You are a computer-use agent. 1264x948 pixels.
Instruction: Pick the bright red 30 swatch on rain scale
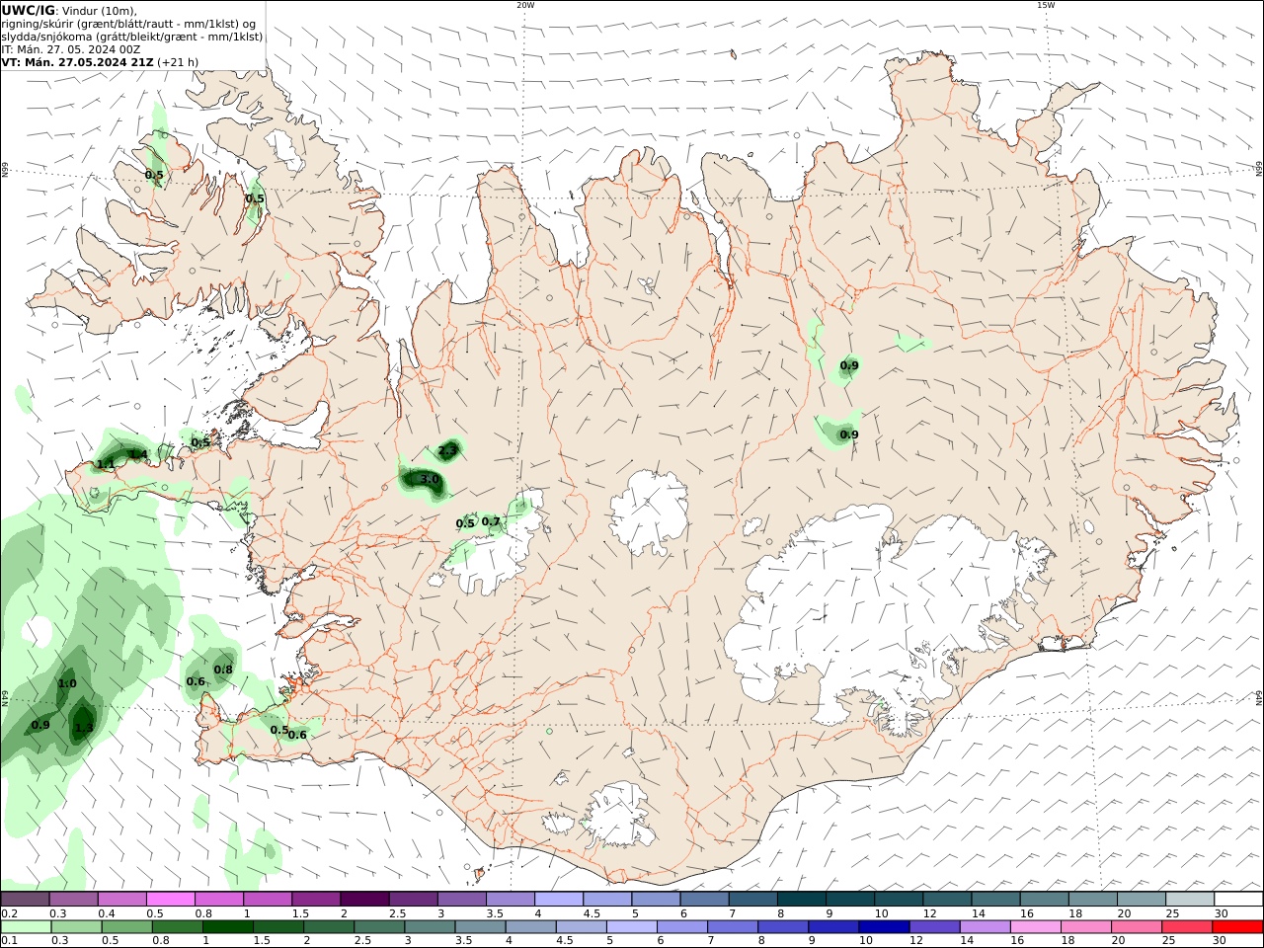tap(1237, 927)
